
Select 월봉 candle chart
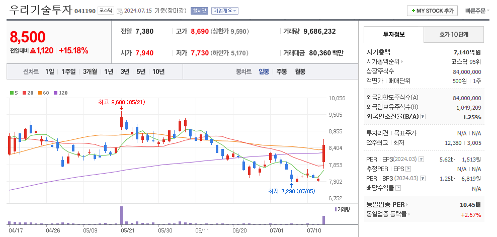coord(300,71)
